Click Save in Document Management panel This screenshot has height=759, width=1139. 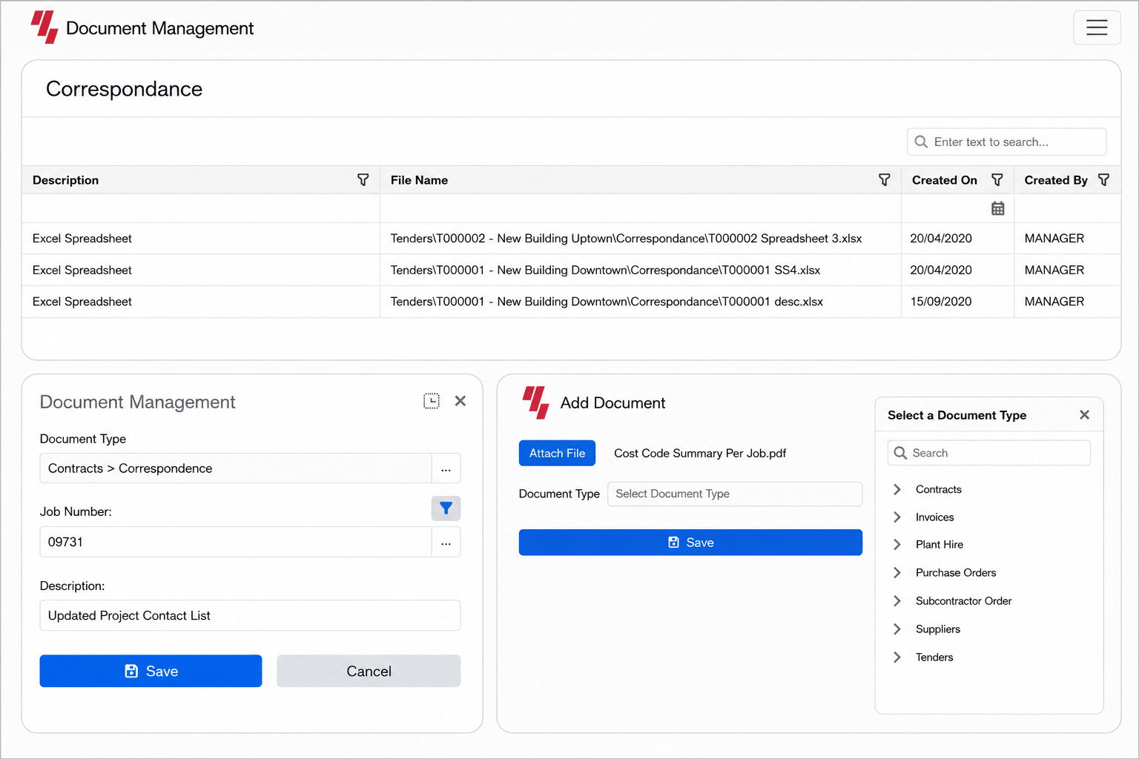tap(151, 671)
